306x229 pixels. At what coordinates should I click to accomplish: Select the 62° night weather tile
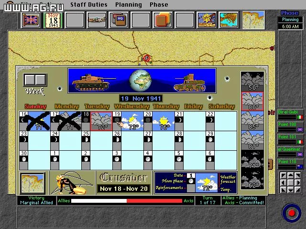(x=252, y=179)
